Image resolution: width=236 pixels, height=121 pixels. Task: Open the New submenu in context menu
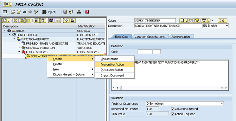coord(71,69)
